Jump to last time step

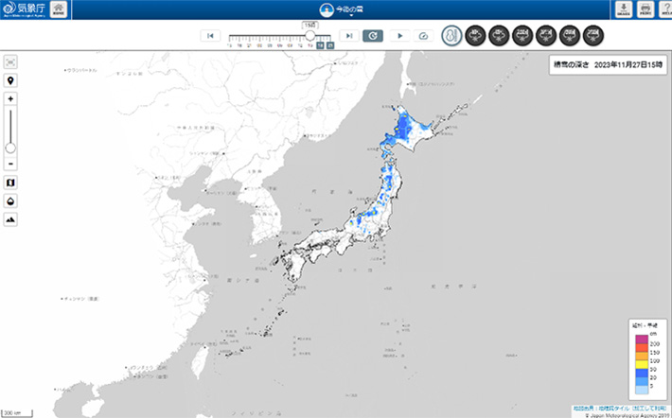coord(349,35)
